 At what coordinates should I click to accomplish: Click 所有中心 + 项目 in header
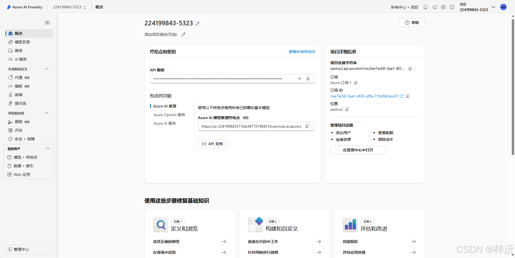click(x=404, y=7)
